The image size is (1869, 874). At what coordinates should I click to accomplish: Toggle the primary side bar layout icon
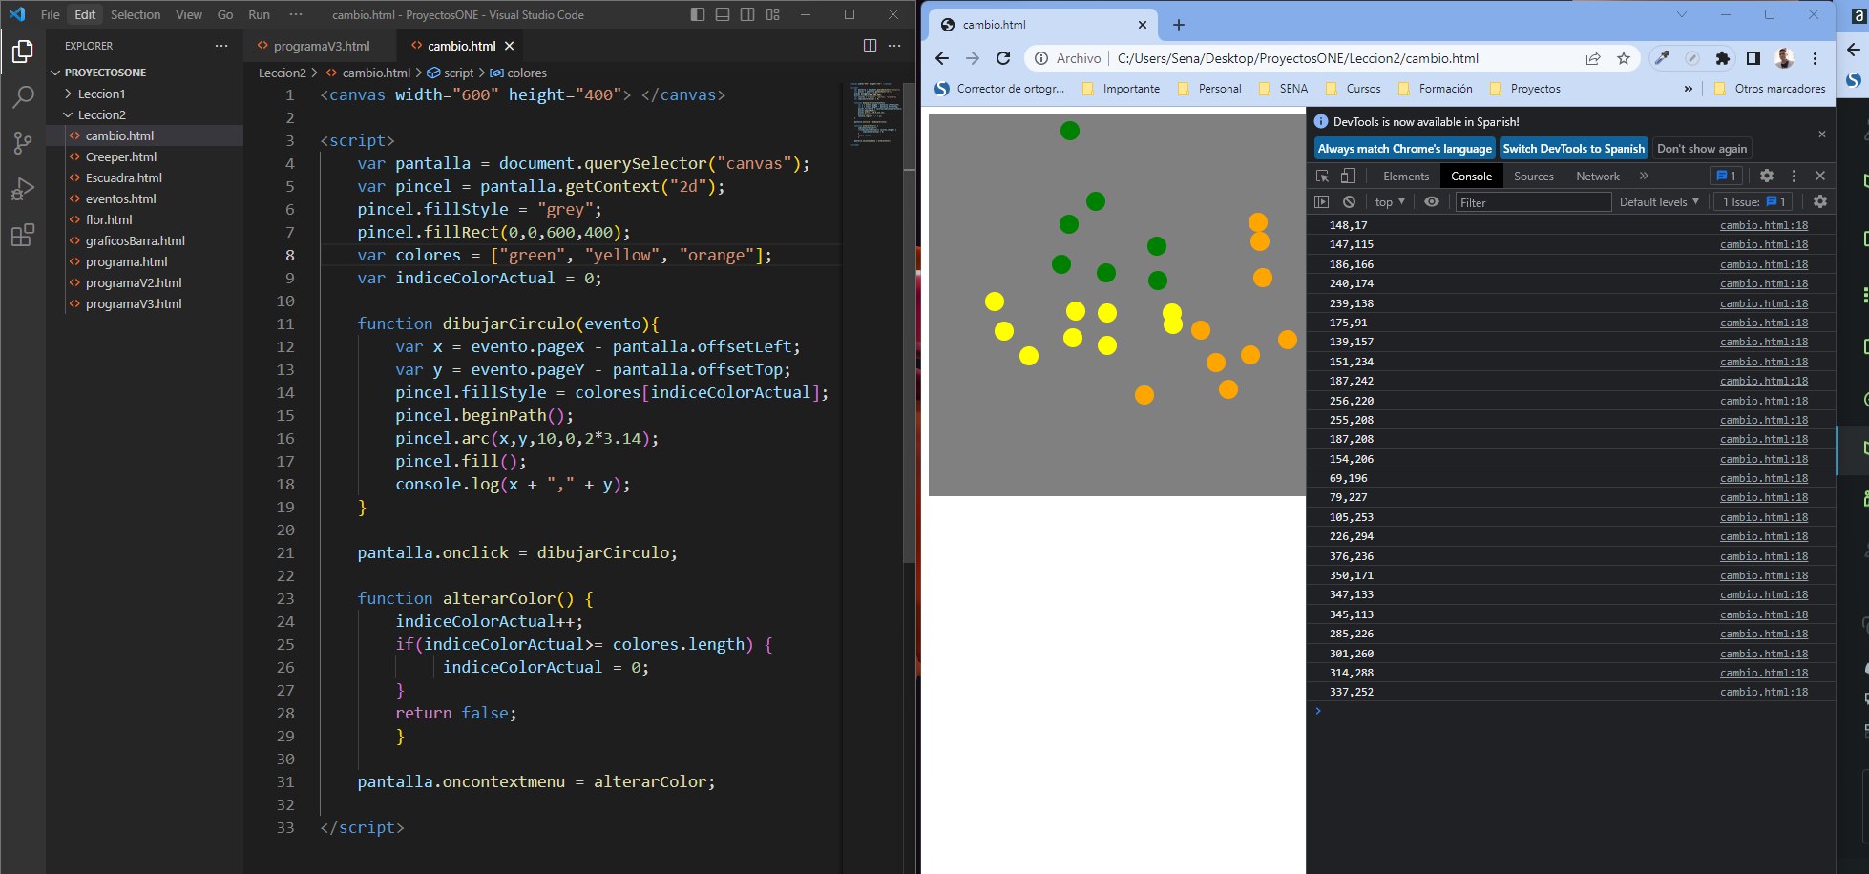(698, 14)
